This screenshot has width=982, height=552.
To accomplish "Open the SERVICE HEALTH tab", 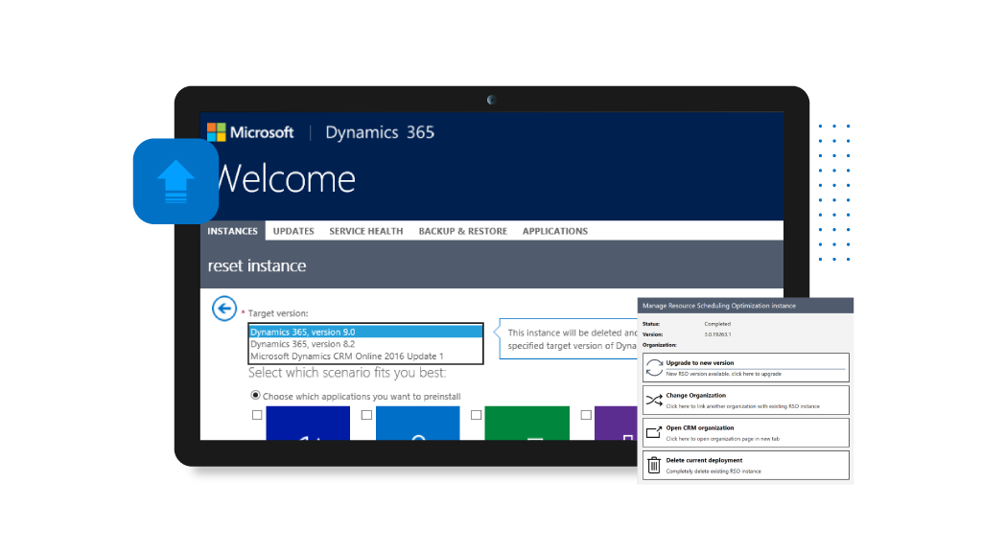I will pyautogui.click(x=365, y=231).
